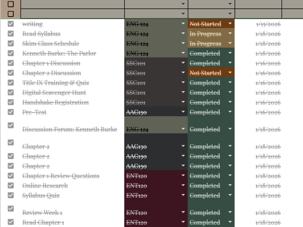The width and height of the screenshot is (303, 227).
Task: Select the 'Read Chapter 1' task cell
Action: point(72,222)
